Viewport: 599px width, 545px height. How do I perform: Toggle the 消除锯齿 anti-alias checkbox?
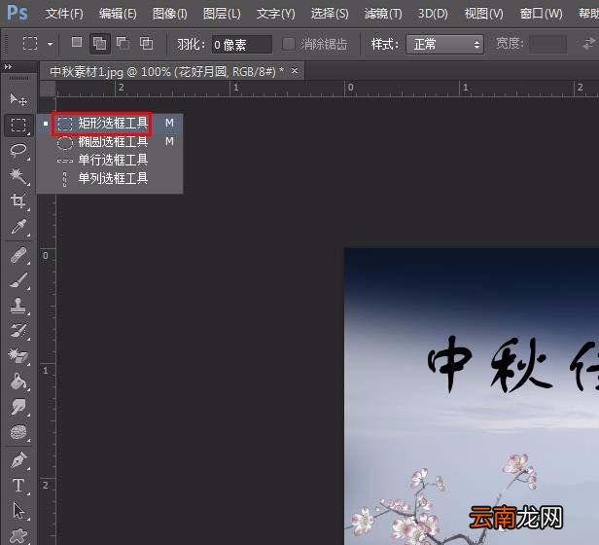point(288,44)
